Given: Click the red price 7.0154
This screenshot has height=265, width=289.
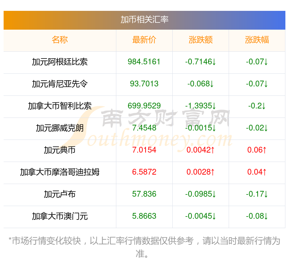Looking at the screenshot, I should coord(144,150).
